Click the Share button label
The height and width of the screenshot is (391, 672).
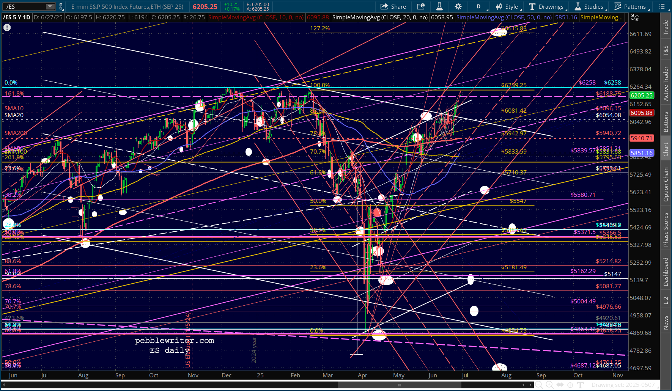coord(398,7)
